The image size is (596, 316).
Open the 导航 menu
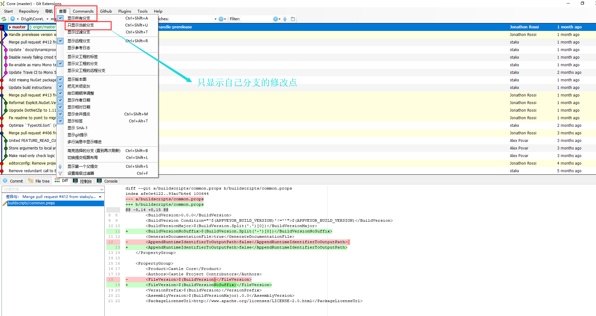pyautogui.click(x=49, y=11)
